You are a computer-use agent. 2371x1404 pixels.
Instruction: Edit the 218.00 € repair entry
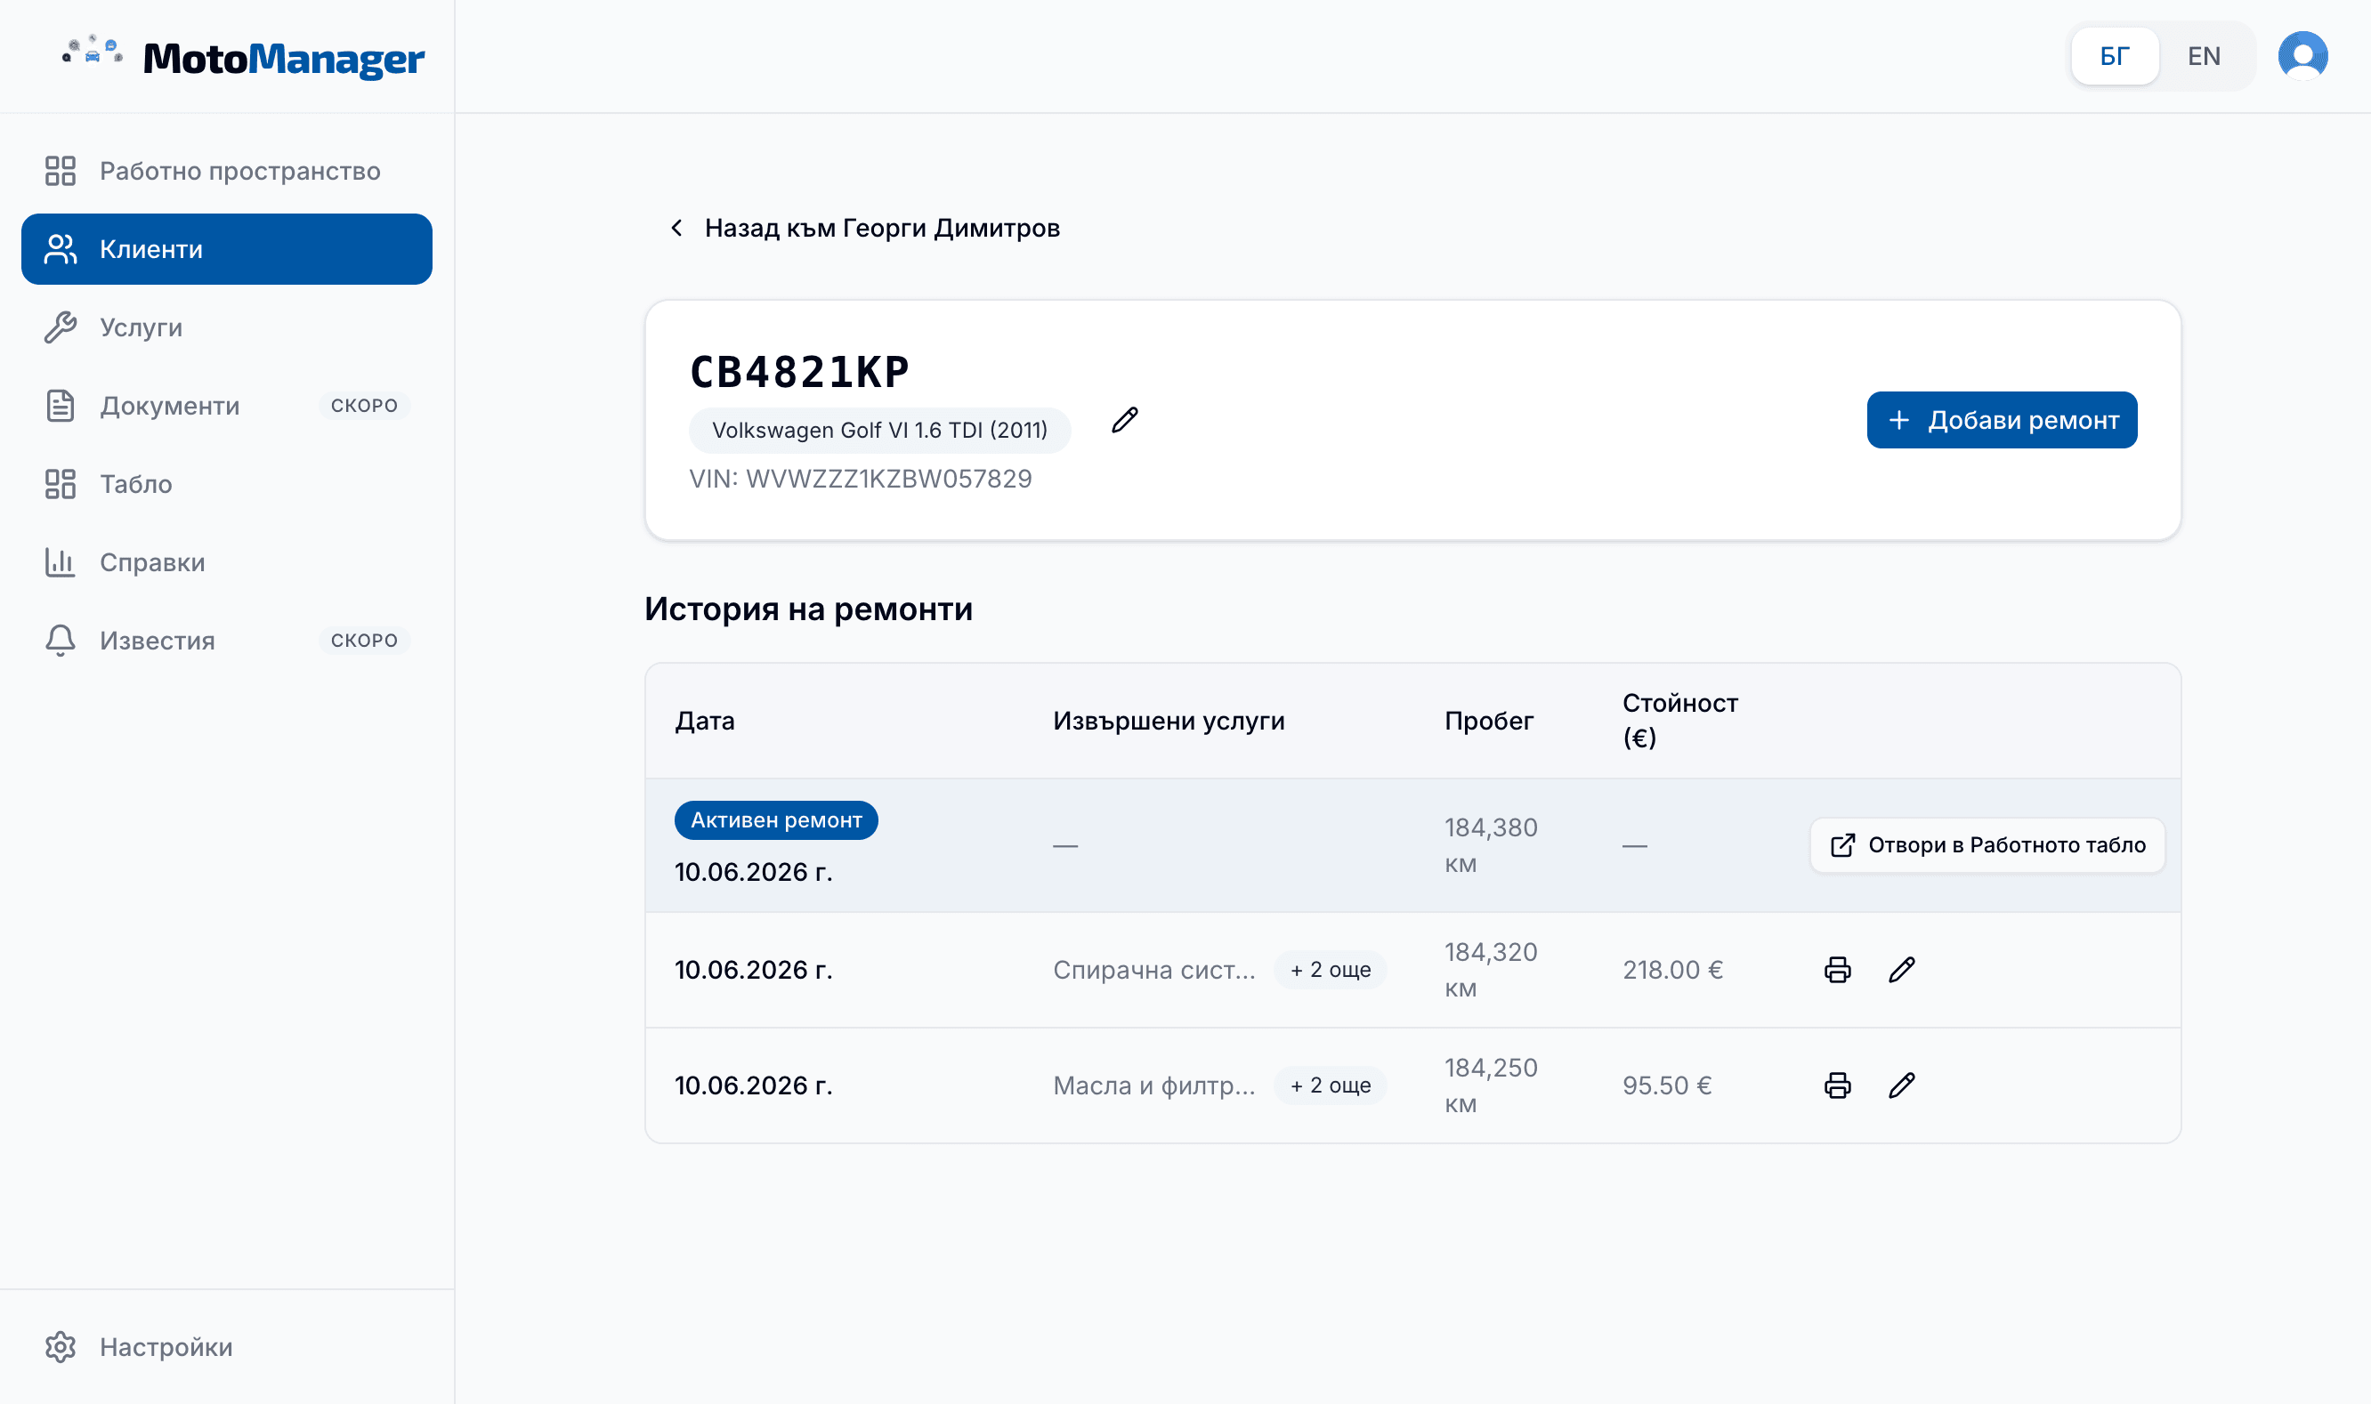point(1902,970)
